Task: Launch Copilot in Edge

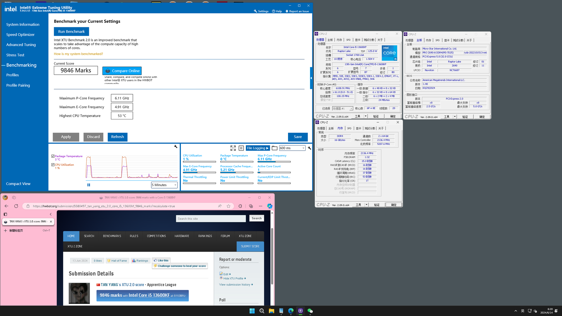Action: click(x=270, y=206)
